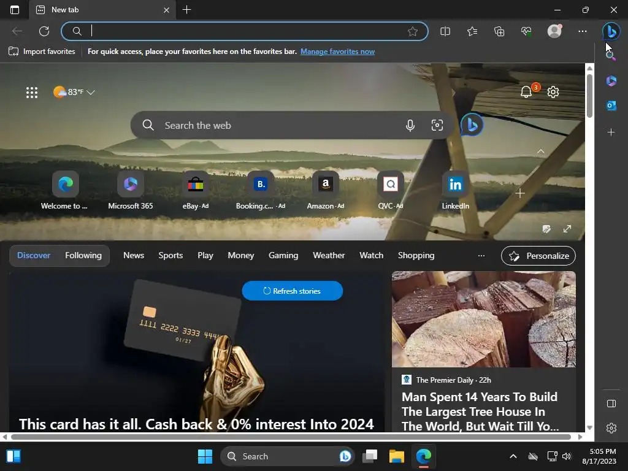628x471 pixels.
Task: Open the eBay quick link
Action: 196,191
